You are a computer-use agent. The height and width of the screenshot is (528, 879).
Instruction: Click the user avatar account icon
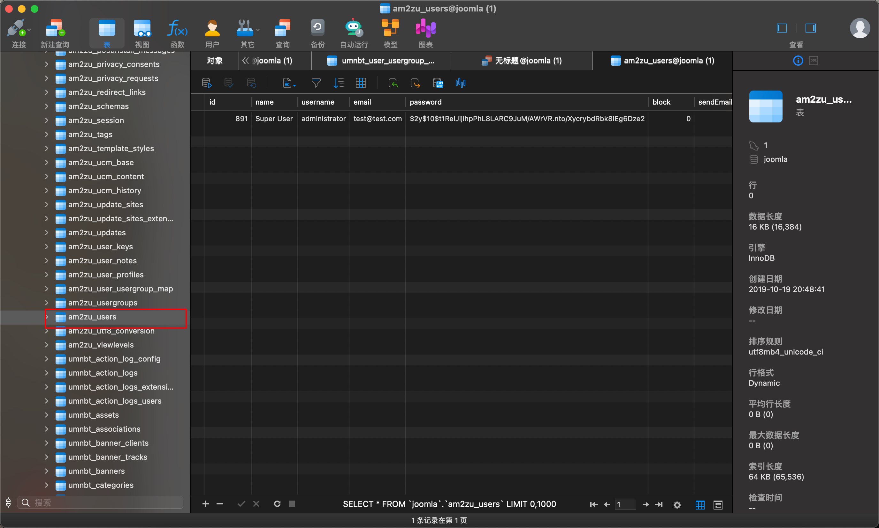point(860,28)
